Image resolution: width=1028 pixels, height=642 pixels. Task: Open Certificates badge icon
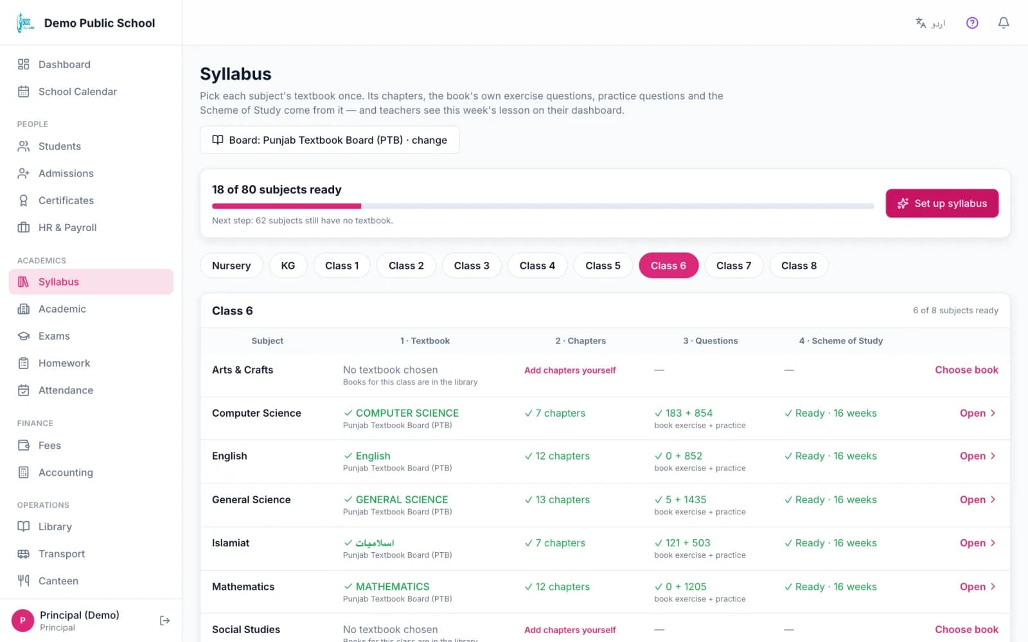[x=24, y=200]
